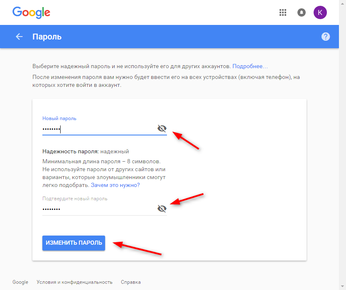Open the notifications bell
Screen dimensions: 346x290
tap(302, 12)
